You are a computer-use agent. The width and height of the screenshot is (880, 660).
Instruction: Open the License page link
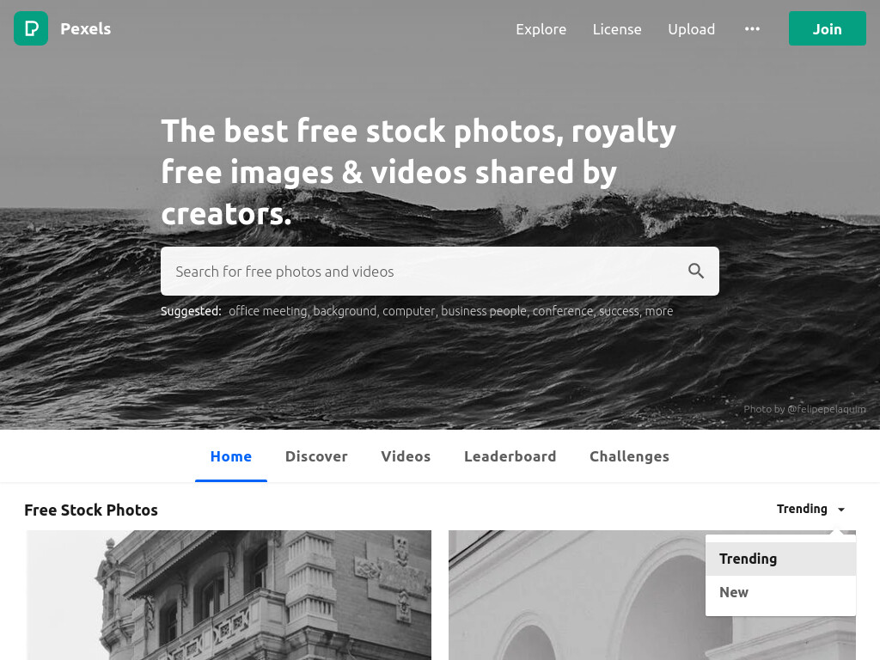(617, 29)
